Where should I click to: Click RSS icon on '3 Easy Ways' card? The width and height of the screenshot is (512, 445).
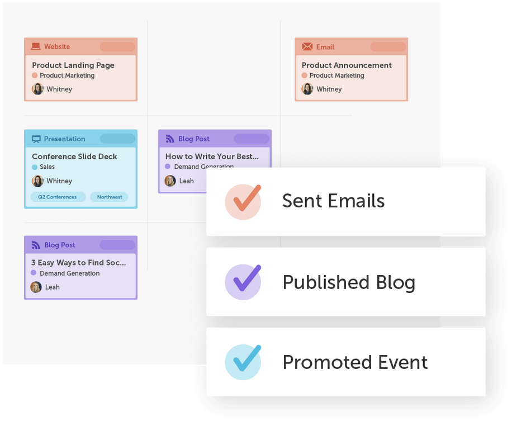(36, 245)
